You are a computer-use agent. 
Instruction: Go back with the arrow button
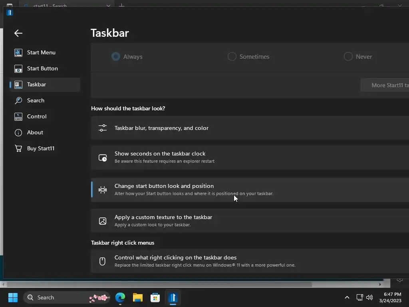click(x=18, y=33)
